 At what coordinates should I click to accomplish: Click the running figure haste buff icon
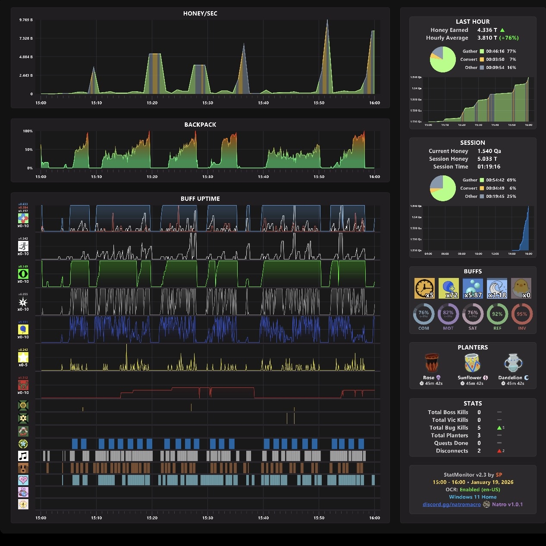[23, 246]
